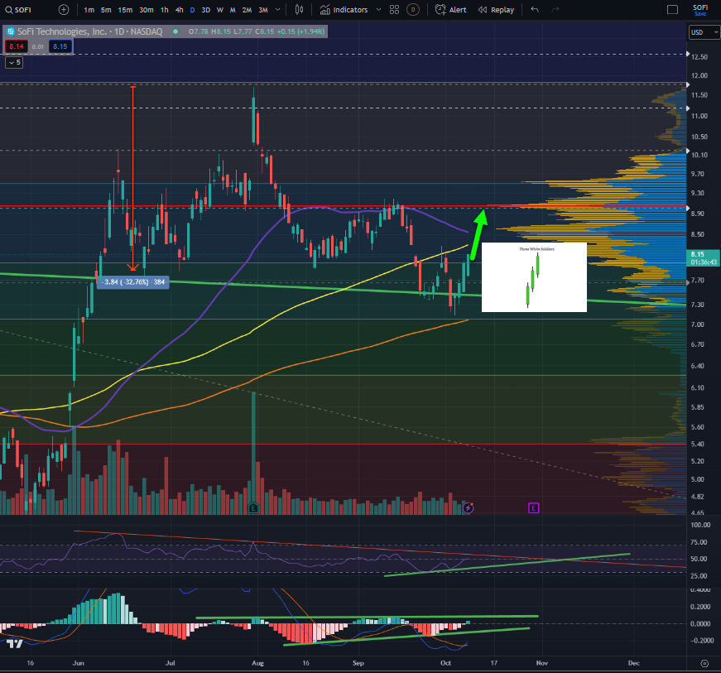Viewport: 721px width, 673px height.
Task: Click the blue 8.15 buy button
Action: pyautogui.click(x=60, y=46)
